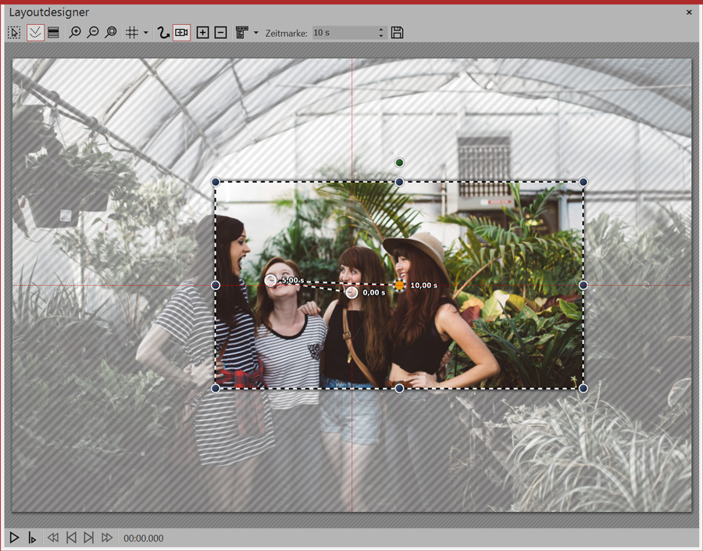Screen dimensions: 703x551
Task: Click the zoom-to-fit magnifier icon
Action: (x=111, y=33)
